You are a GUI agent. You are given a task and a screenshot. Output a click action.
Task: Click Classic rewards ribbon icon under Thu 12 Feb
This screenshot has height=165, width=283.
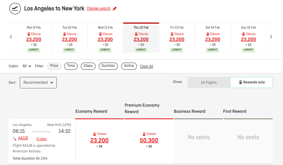[136, 34]
